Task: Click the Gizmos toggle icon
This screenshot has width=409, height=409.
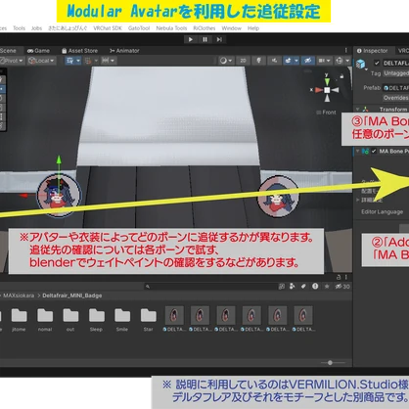Action: (340, 61)
